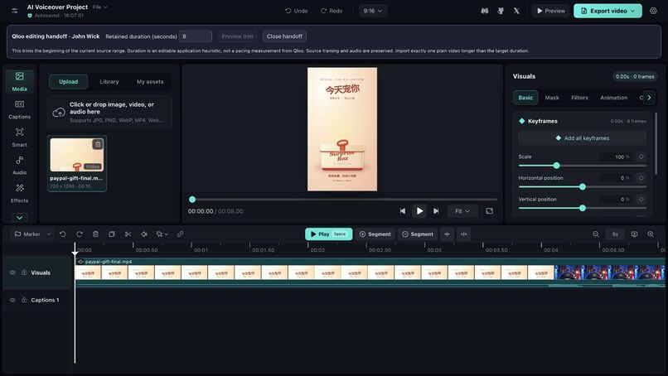Show more Visuals tabs with right chevron
The width and height of the screenshot is (668, 376).
tap(649, 98)
